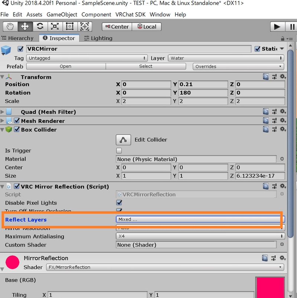Open Transform preset selector icon

click(274, 77)
